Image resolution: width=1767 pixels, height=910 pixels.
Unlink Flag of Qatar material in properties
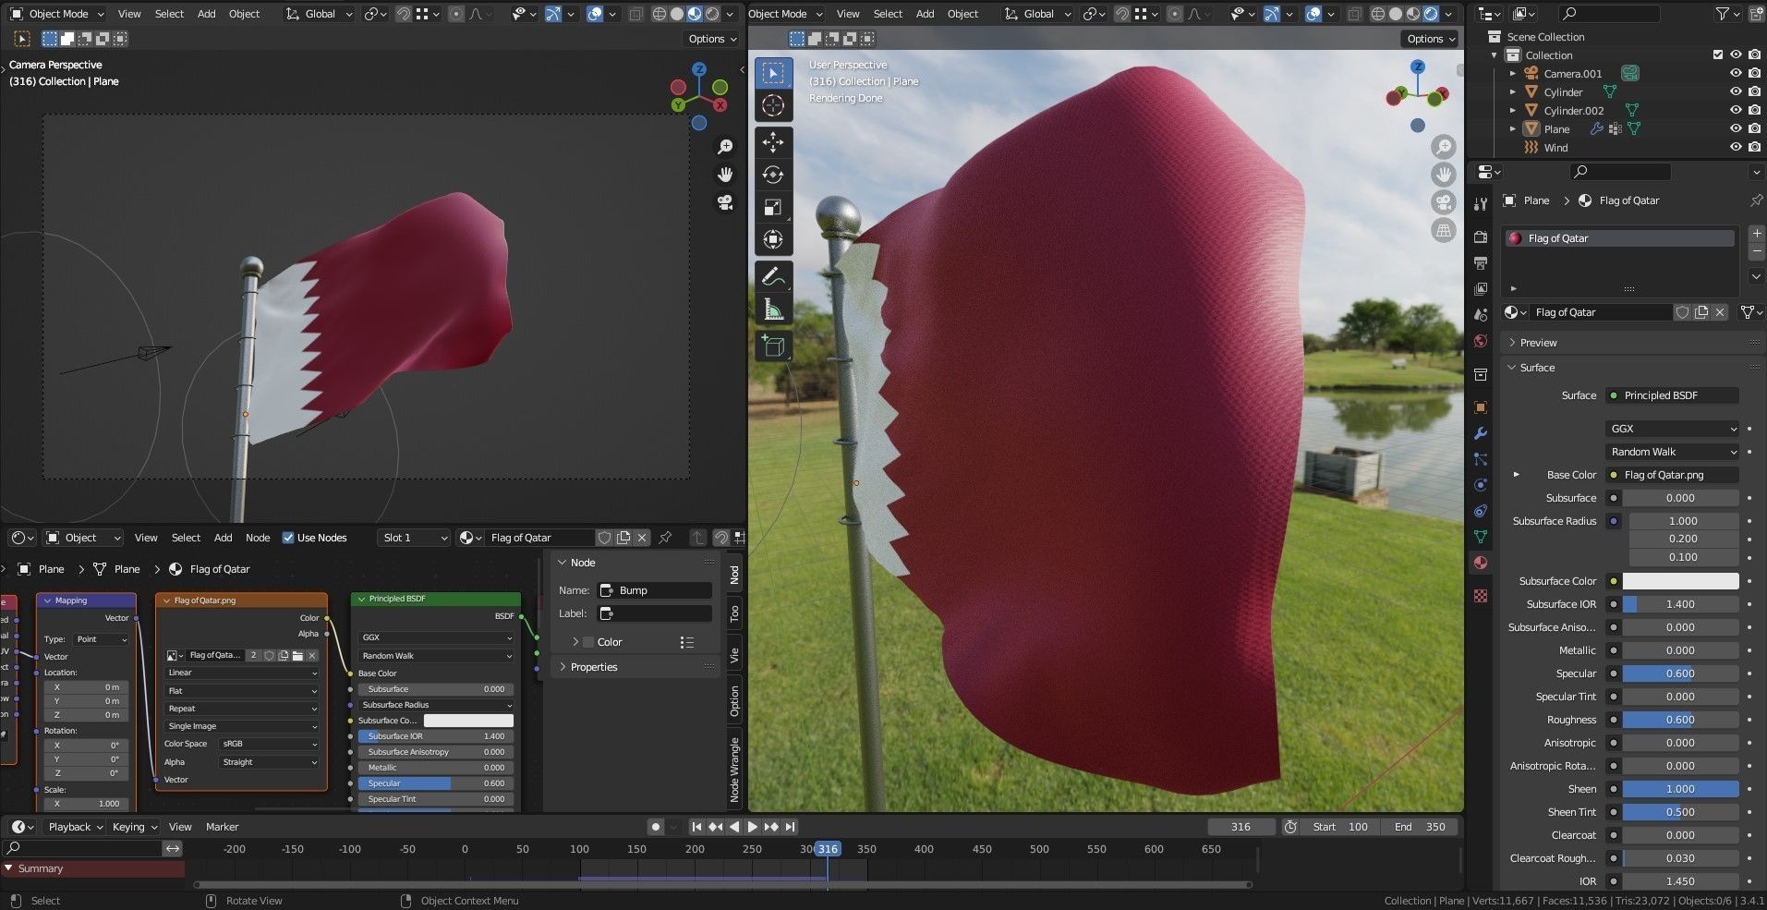click(1720, 312)
